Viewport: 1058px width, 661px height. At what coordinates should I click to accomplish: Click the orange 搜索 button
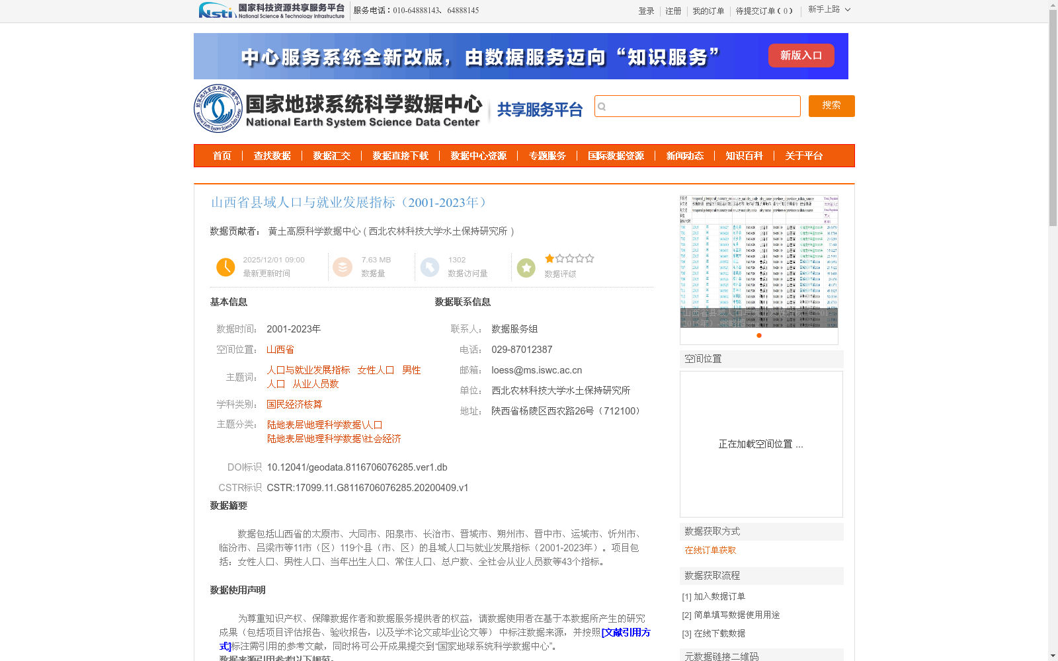pyautogui.click(x=831, y=106)
